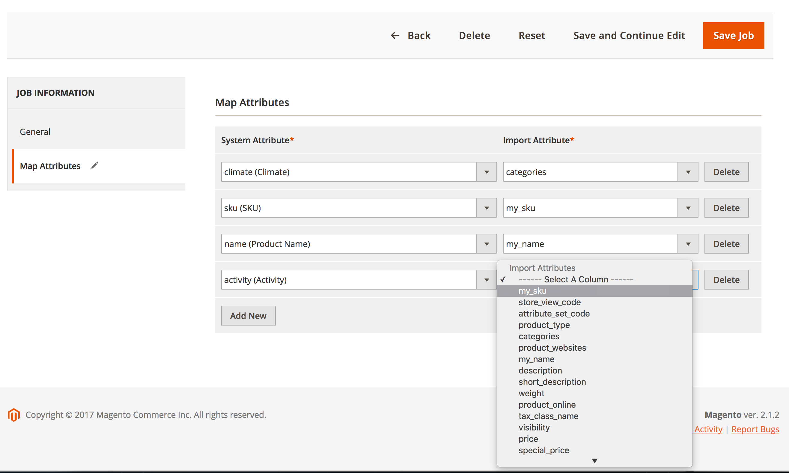This screenshot has height=473, width=789.
Task: Click the Save Job button
Action: click(733, 35)
